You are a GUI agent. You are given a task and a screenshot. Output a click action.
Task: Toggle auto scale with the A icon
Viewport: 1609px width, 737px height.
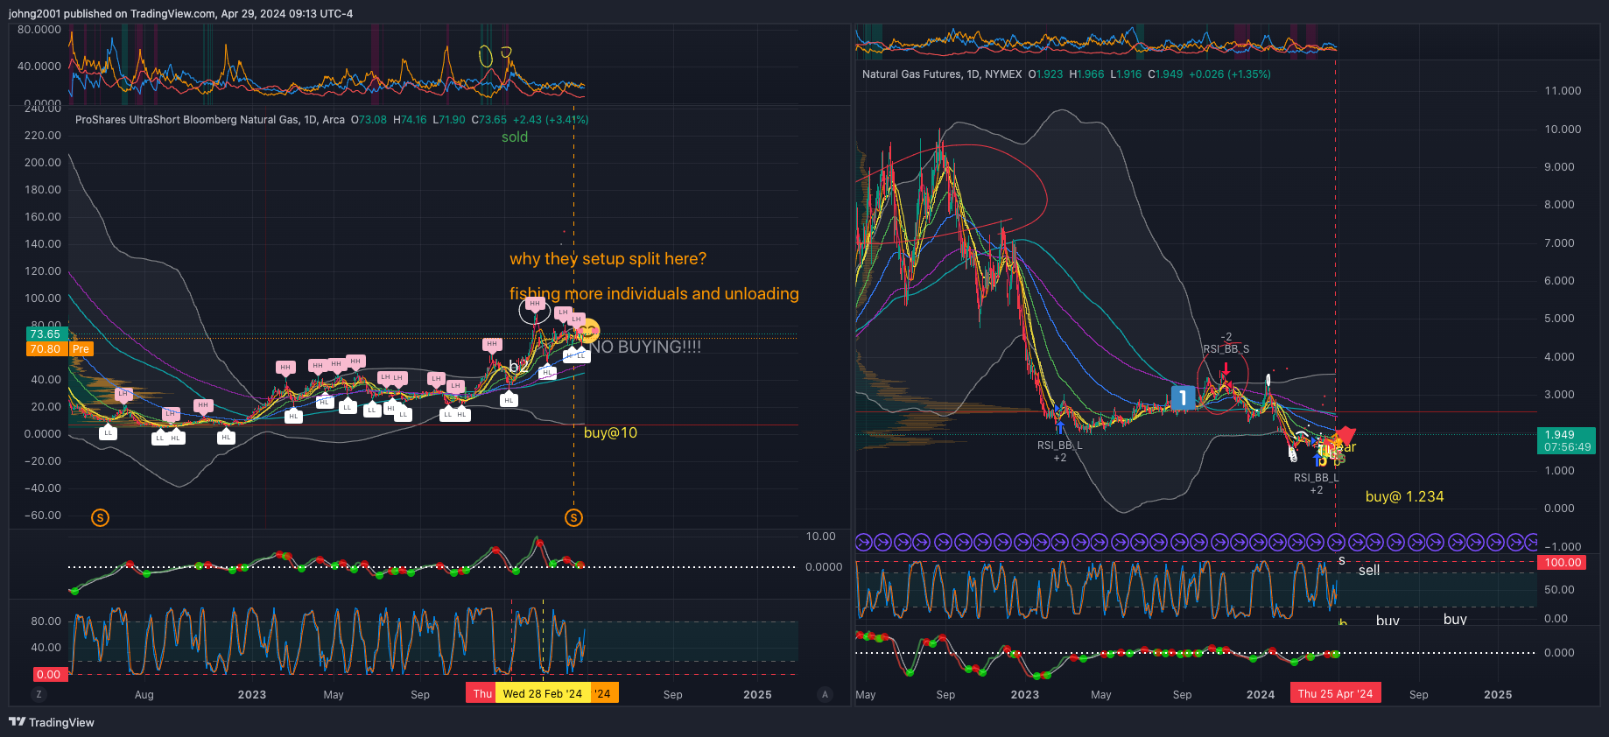[x=825, y=694]
